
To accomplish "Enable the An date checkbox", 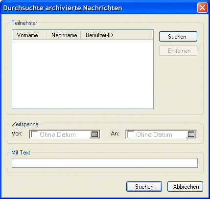I will click(x=131, y=134).
